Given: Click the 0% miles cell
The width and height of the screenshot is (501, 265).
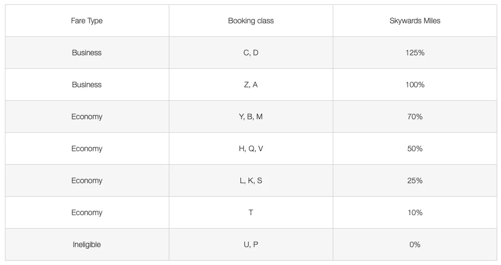Looking at the screenshot, I should click(415, 244).
